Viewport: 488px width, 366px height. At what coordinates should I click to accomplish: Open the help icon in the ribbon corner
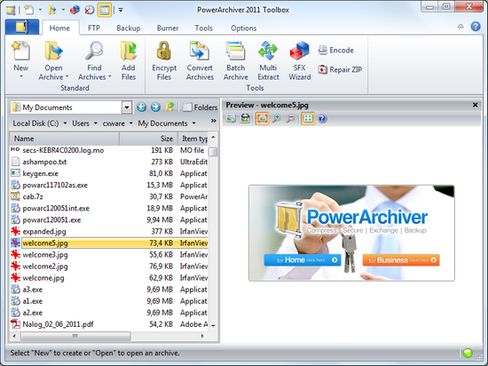[476, 27]
